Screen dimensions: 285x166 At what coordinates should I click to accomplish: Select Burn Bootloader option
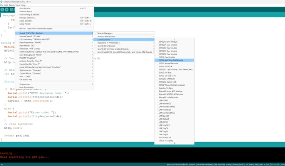pyautogui.click(x=27, y=87)
